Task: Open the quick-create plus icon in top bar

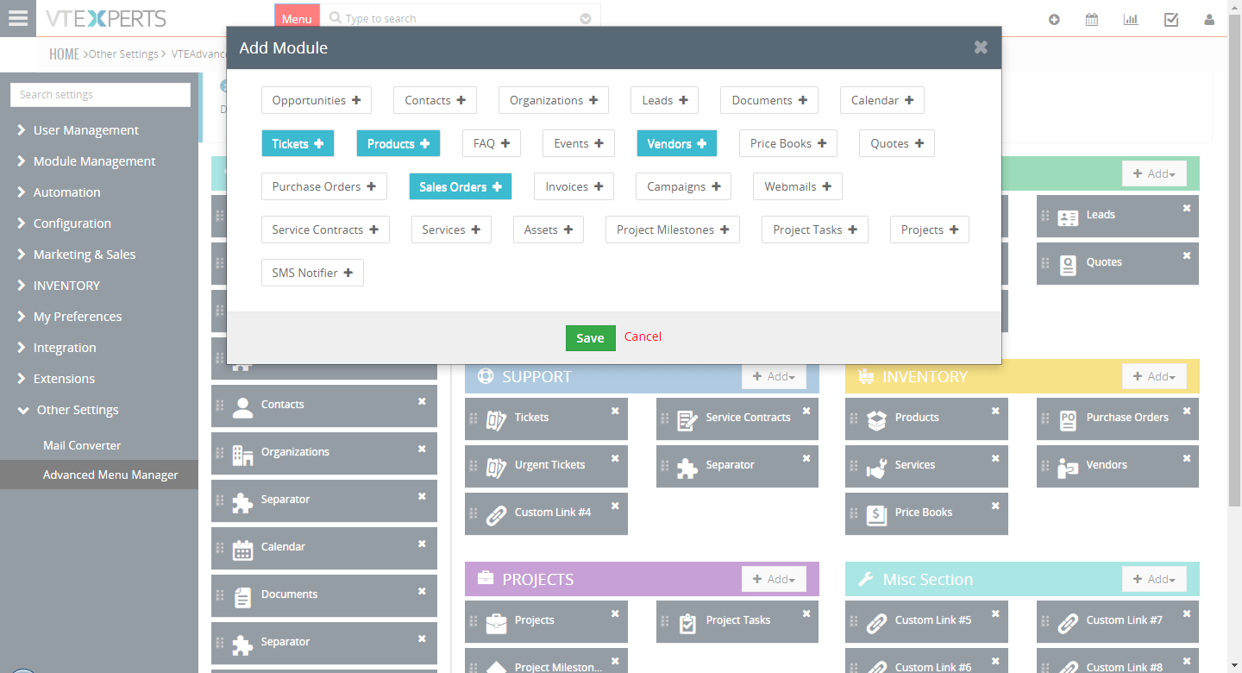Action: tap(1054, 18)
